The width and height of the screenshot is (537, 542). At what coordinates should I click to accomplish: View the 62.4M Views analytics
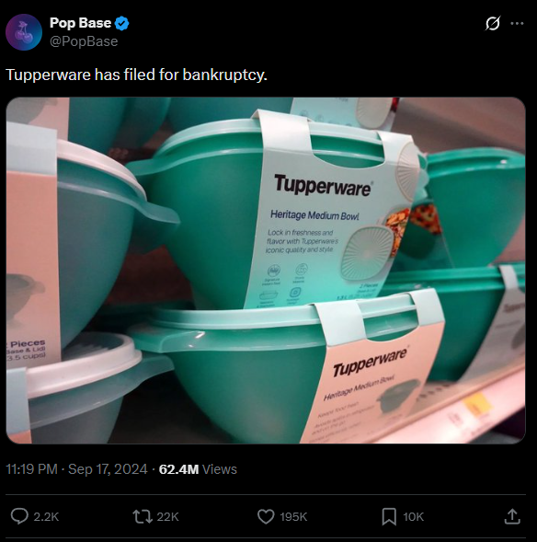pos(198,469)
